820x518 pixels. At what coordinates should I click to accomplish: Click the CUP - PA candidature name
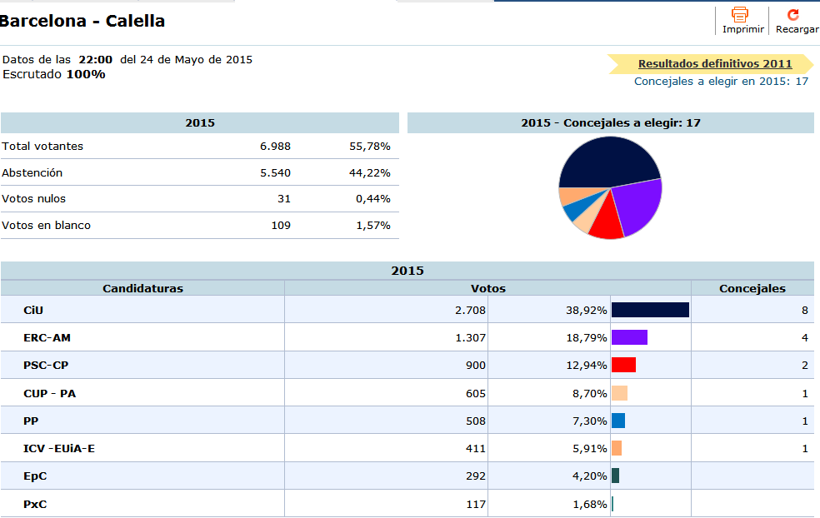click(x=50, y=394)
